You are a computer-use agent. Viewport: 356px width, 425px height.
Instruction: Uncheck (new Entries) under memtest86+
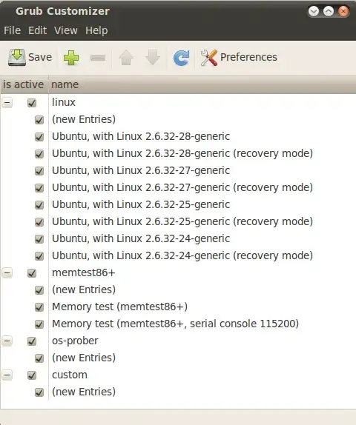[39, 290]
